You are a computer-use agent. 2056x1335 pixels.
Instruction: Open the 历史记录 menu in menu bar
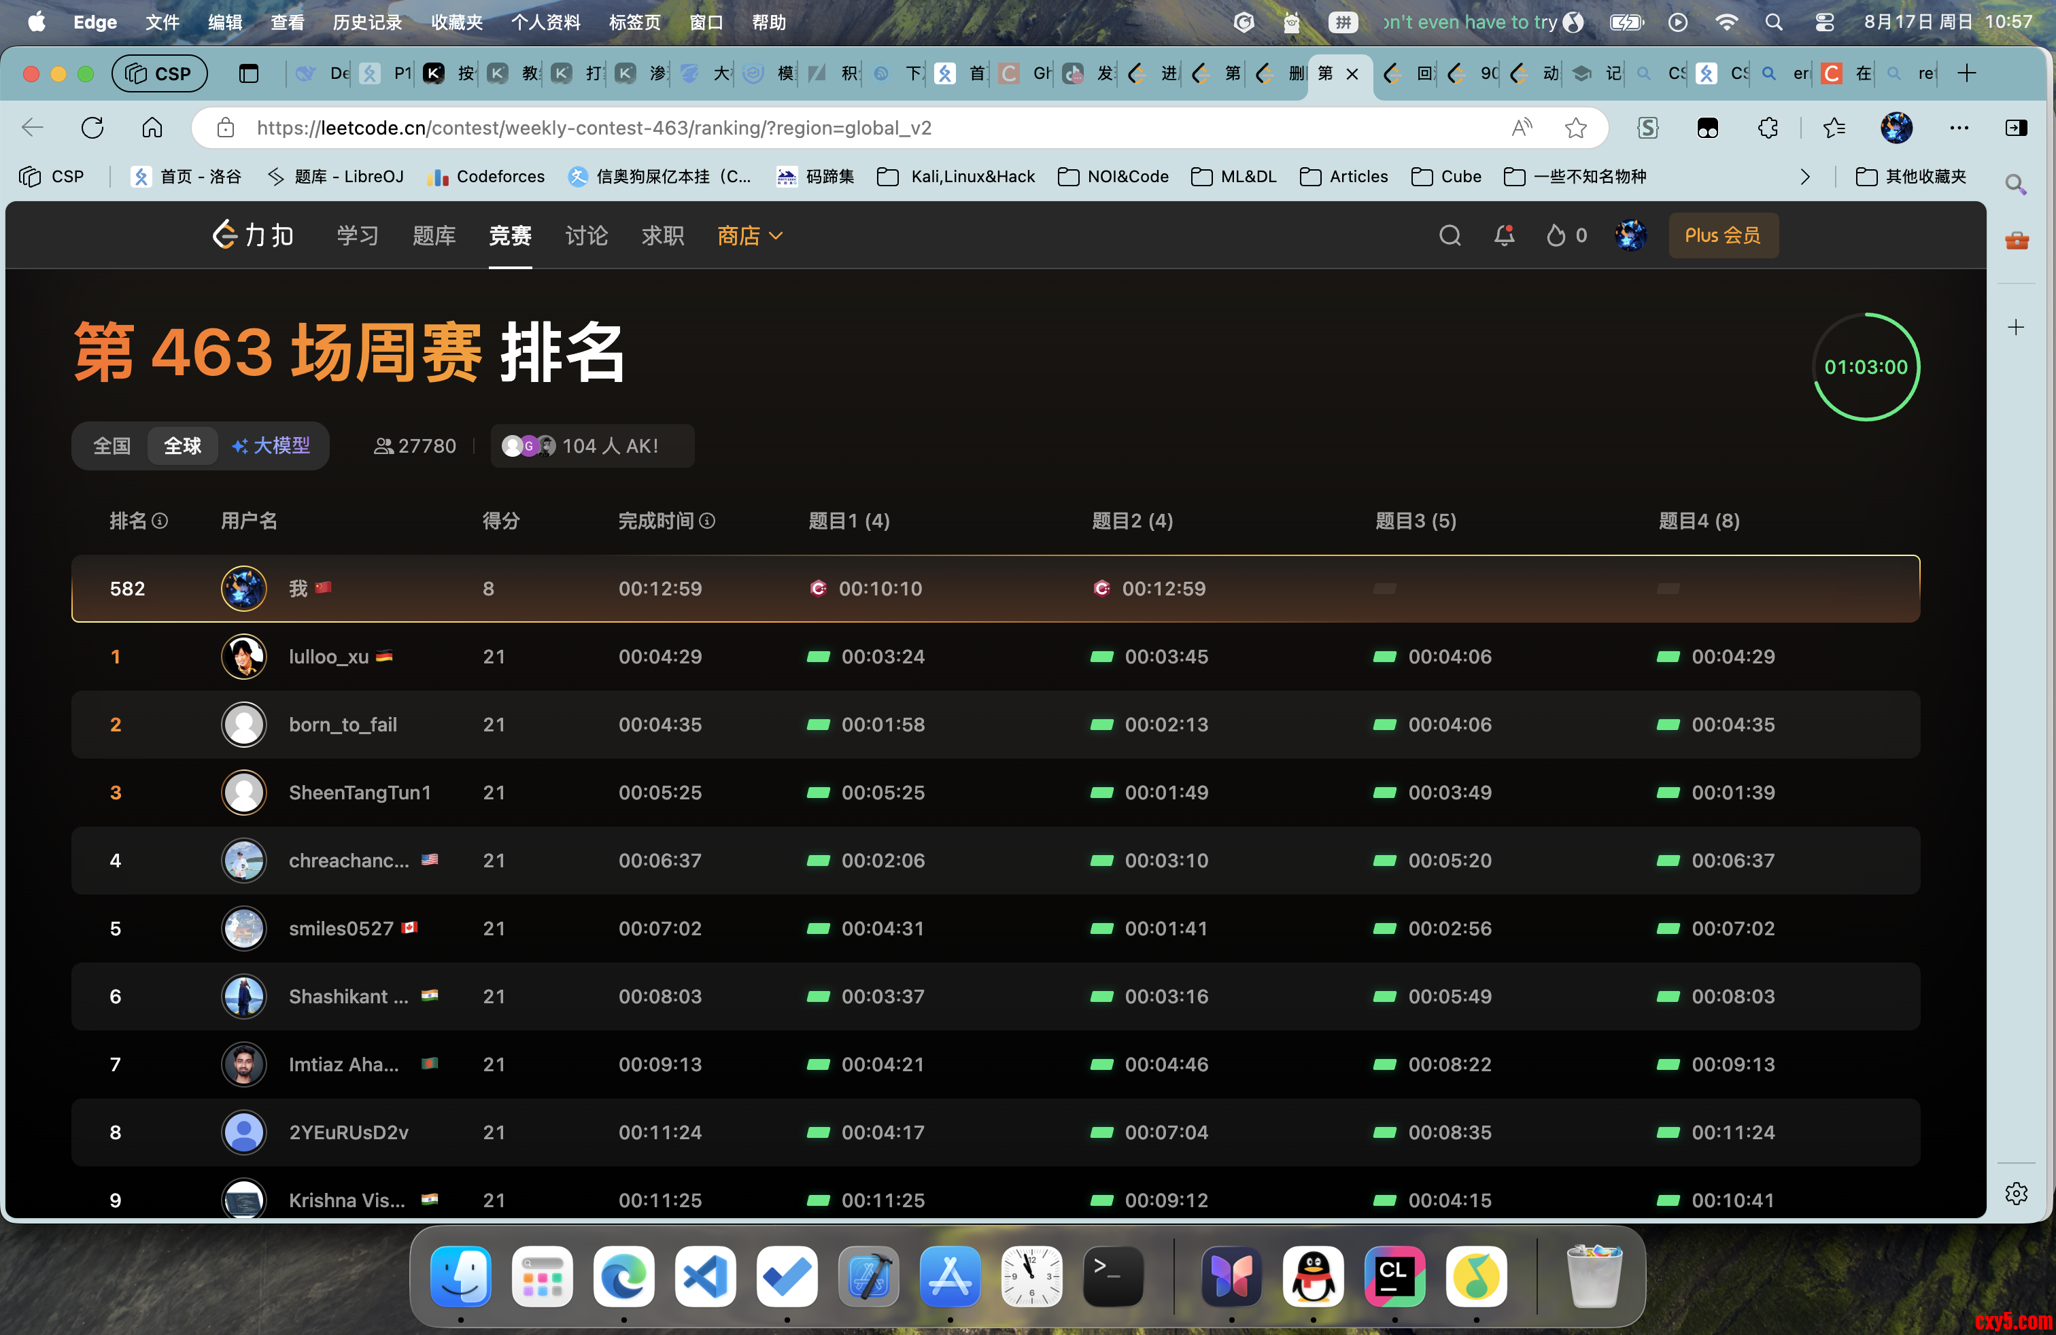pos(367,22)
